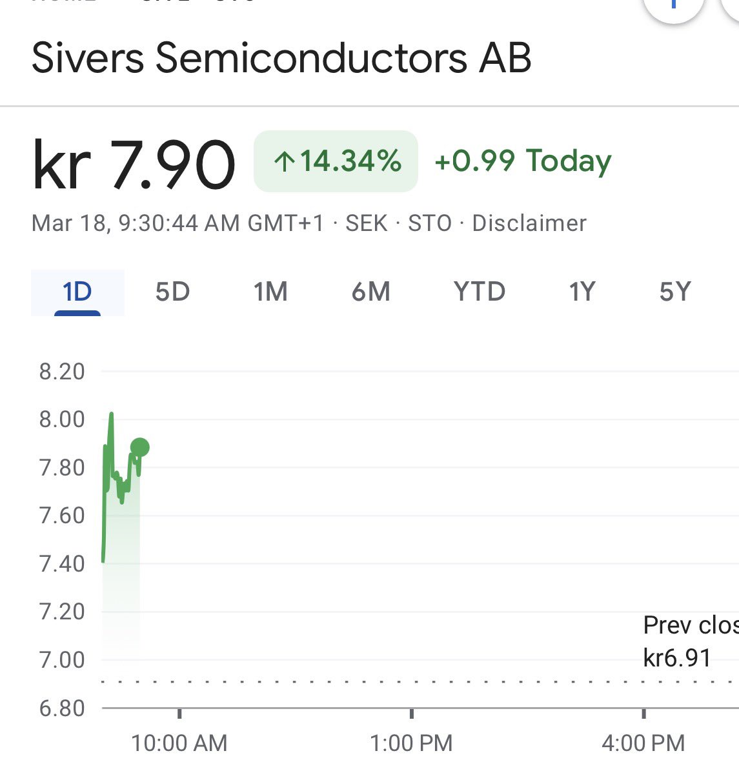This screenshot has height=771, width=739.
Task: Open the Disclaimer link
Action: (529, 223)
